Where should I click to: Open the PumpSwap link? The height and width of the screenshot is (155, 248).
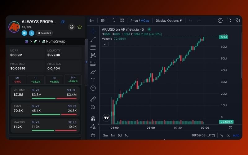tap(54, 41)
